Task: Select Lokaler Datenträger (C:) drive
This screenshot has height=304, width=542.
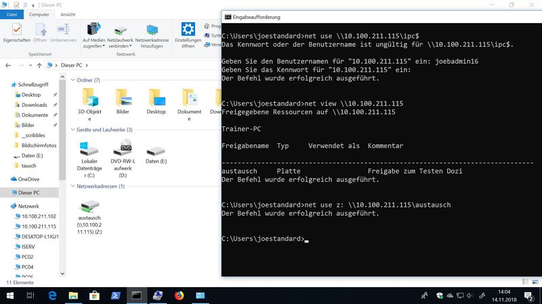Action: pyautogui.click(x=89, y=159)
